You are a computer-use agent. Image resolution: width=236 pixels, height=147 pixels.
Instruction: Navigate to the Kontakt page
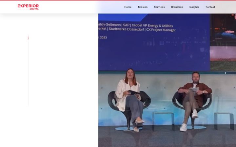(210, 7)
